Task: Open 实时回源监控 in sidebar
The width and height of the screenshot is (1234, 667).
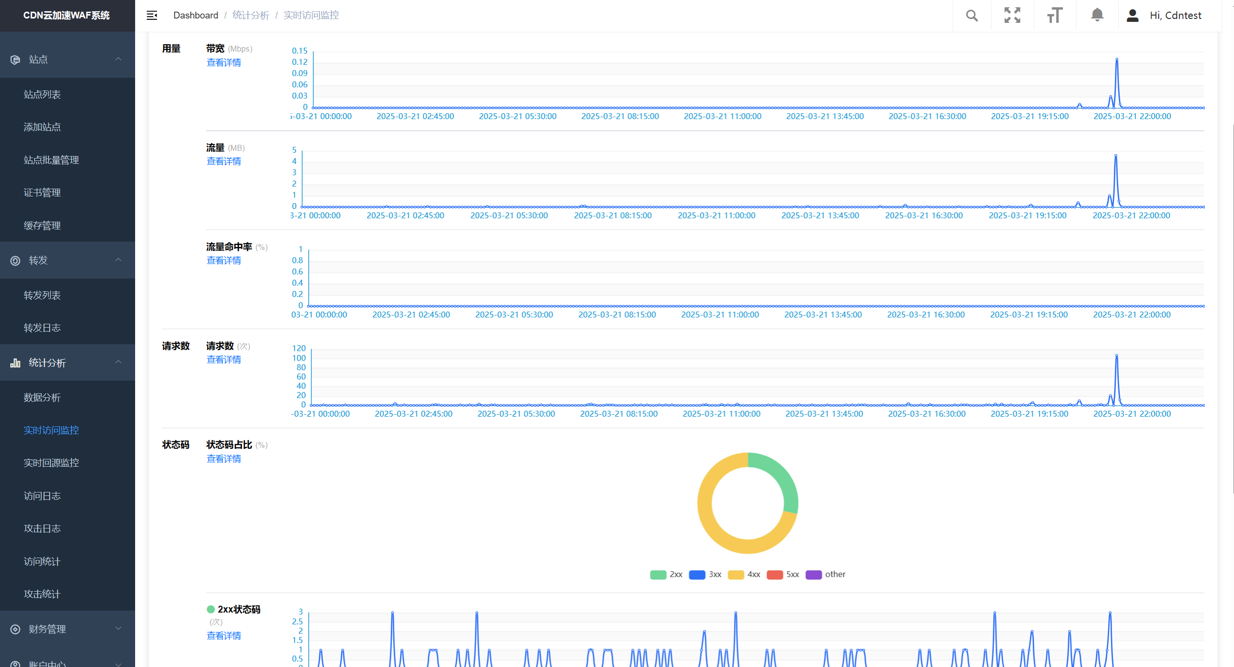Action: click(51, 463)
